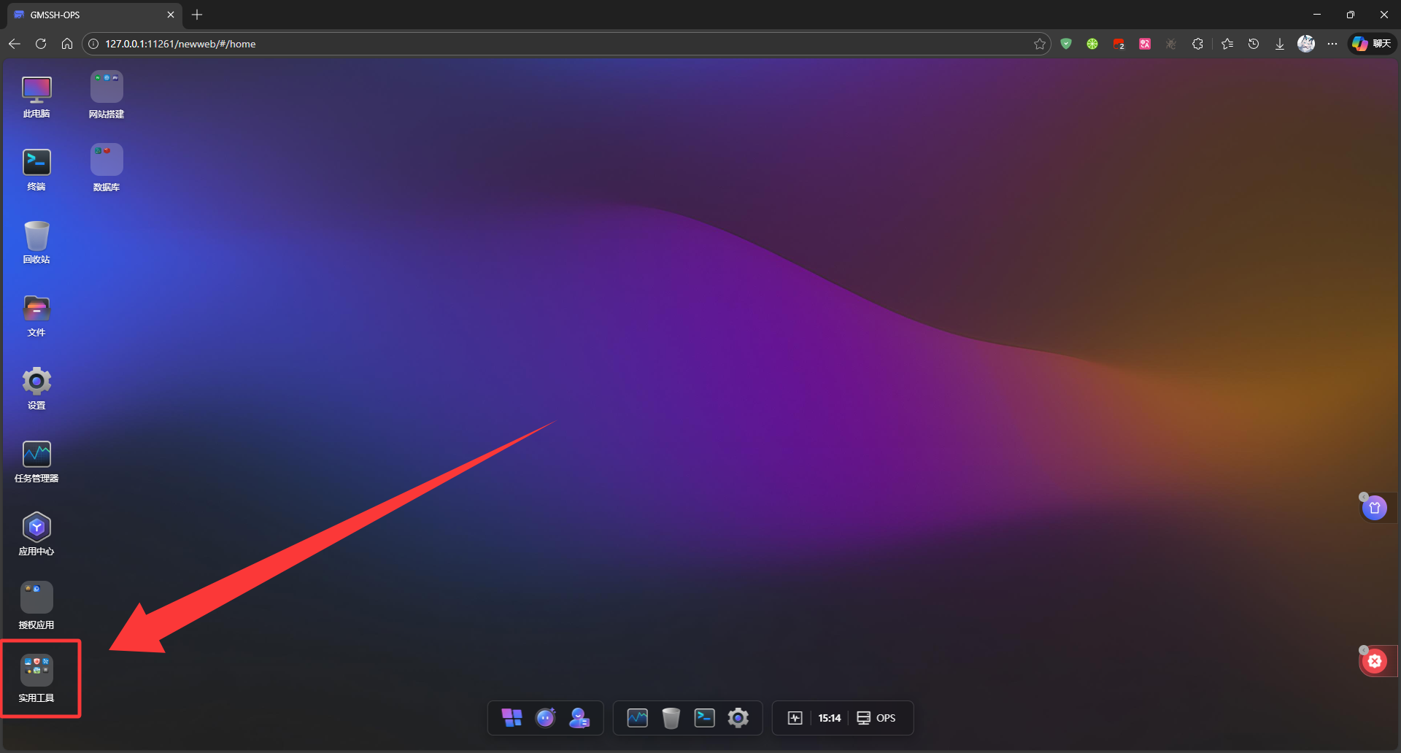1401x753 pixels.
Task: Select the GMSSH-OPS browser tab
Action: (88, 15)
